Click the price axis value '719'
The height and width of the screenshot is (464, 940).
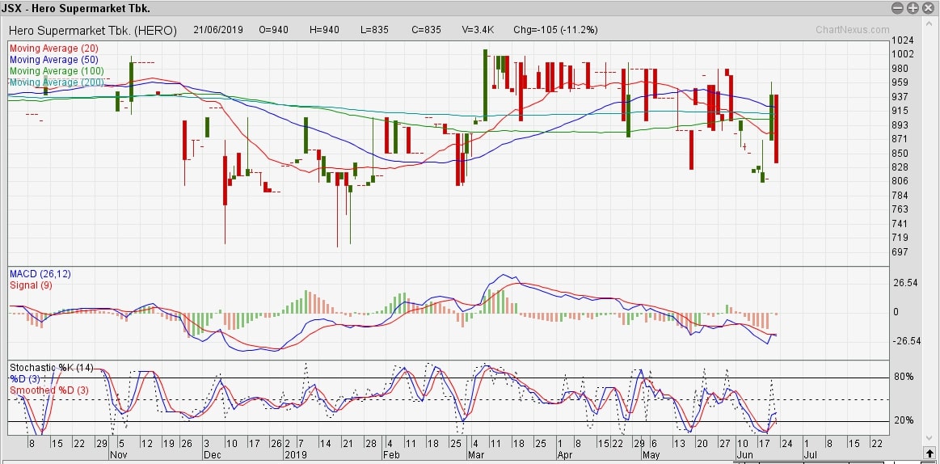pos(901,238)
